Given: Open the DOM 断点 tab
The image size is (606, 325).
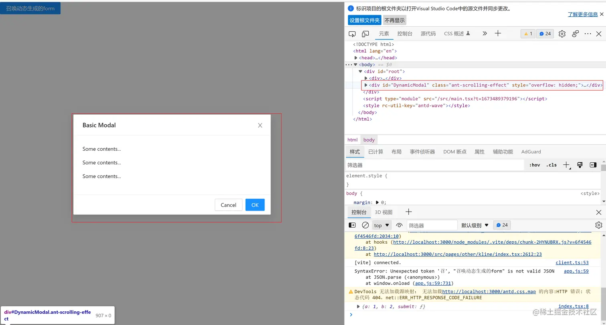Looking at the screenshot, I should (455, 151).
